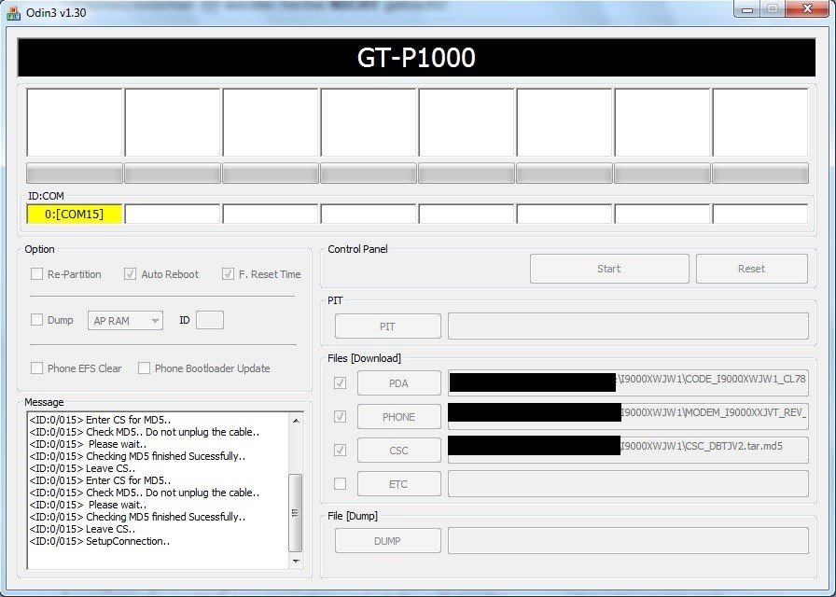Image resolution: width=836 pixels, height=597 pixels.
Task: Uncheck the PHONE file checkbox
Action: point(340,416)
